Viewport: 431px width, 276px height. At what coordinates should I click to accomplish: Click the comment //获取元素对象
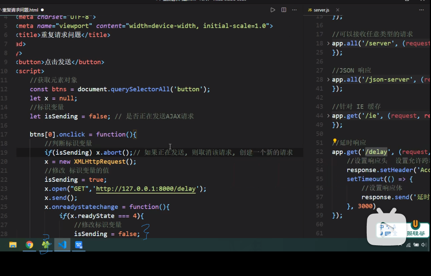[x=54, y=80]
